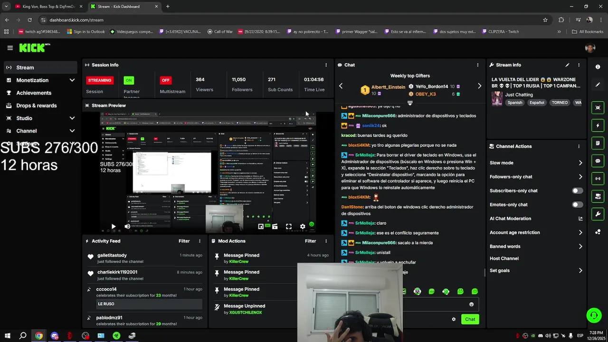Open the Channel Actions three-dot menu

(579, 146)
